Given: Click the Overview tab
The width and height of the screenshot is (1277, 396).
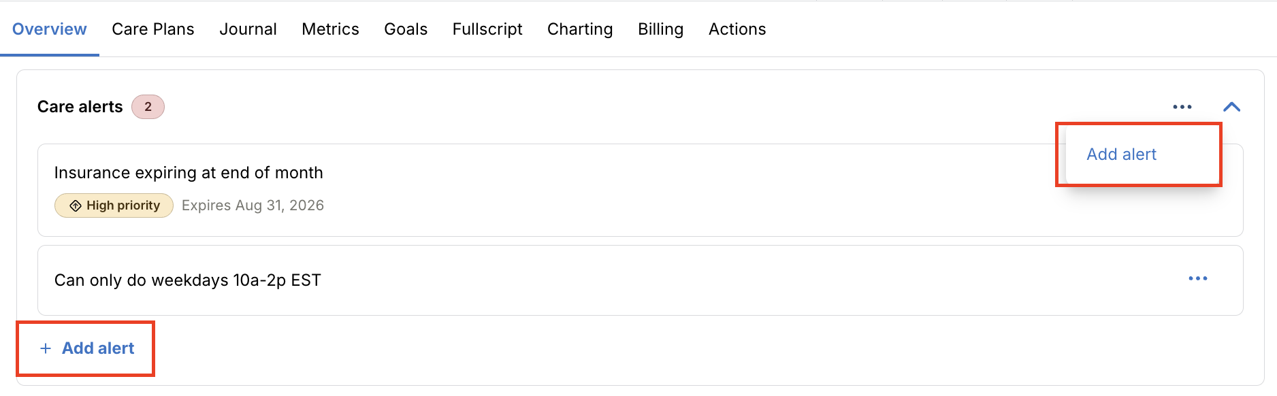Looking at the screenshot, I should coord(50,29).
